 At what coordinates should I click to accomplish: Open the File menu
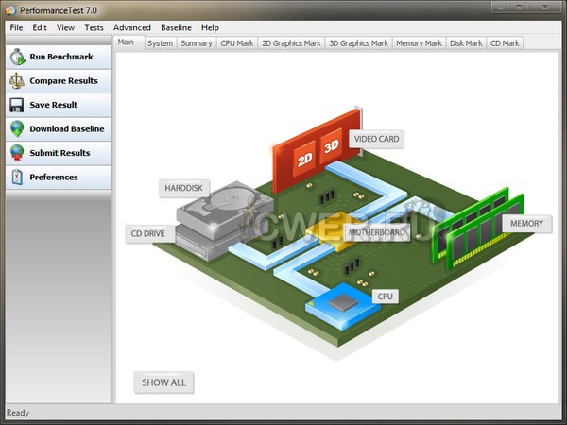click(x=16, y=27)
